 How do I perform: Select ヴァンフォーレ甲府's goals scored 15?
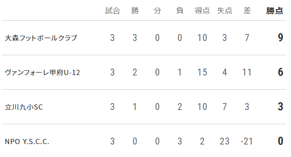pos(202,72)
